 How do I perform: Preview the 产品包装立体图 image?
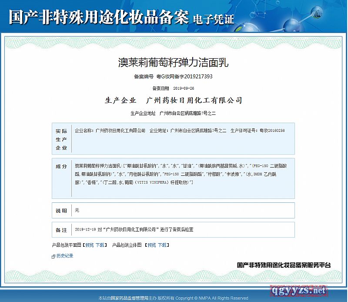click(x=151, y=245)
